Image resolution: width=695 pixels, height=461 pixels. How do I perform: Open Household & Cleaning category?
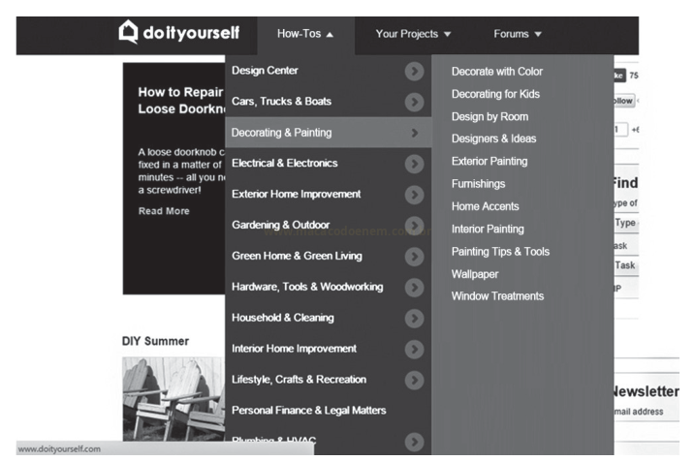tap(282, 318)
